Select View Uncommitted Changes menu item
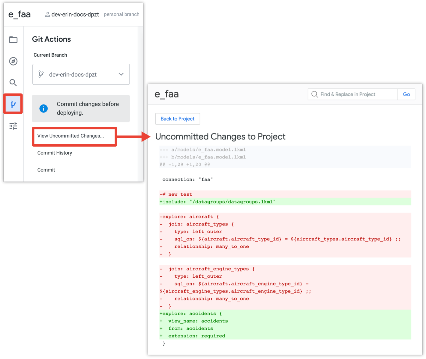This screenshot has height=359, width=426. coord(71,136)
